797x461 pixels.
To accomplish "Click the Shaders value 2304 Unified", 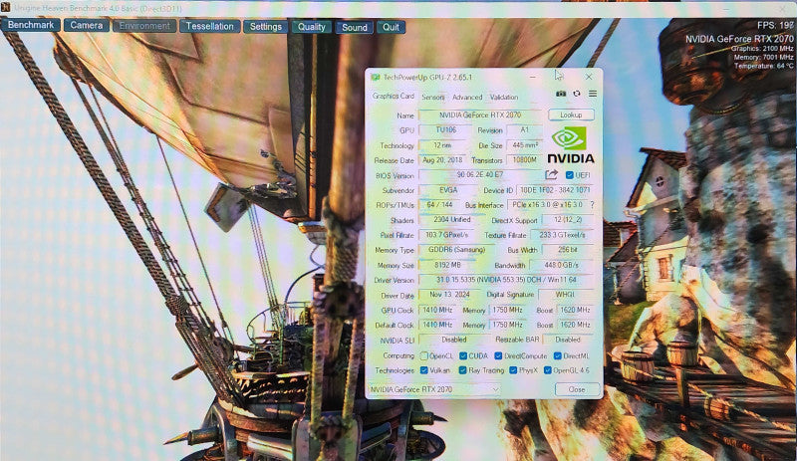I will coord(451,220).
